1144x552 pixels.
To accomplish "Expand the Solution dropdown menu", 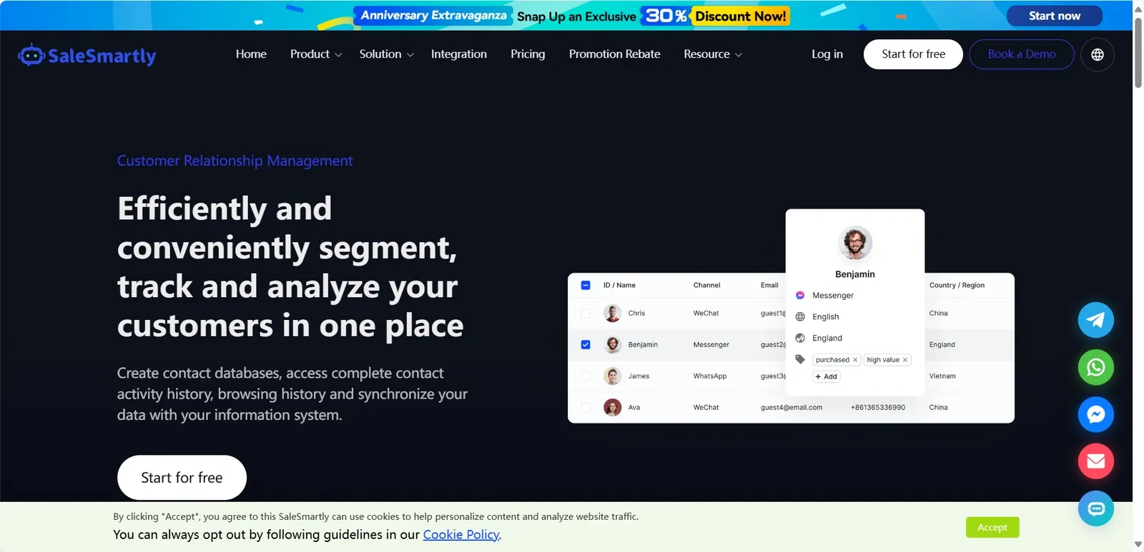I will coord(386,54).
